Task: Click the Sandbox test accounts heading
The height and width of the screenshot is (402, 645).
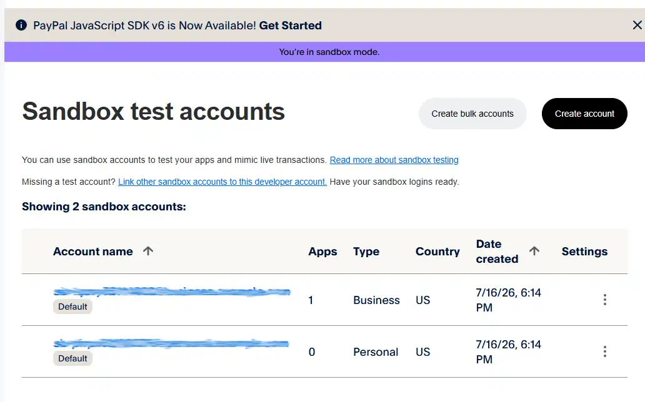Action: click(153, 111)
